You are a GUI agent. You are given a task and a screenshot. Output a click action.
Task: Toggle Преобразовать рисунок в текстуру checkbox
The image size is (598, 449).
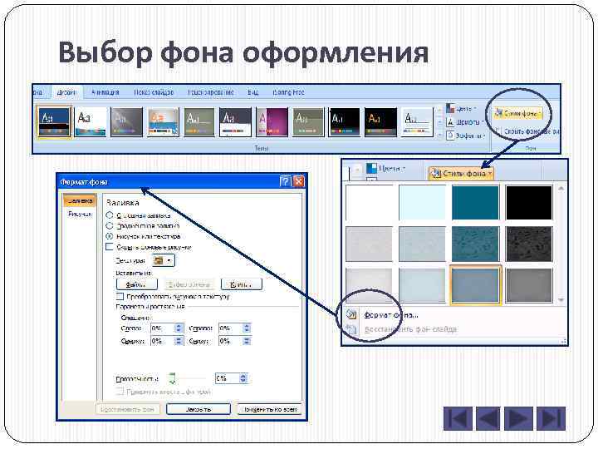click(120, 296)
